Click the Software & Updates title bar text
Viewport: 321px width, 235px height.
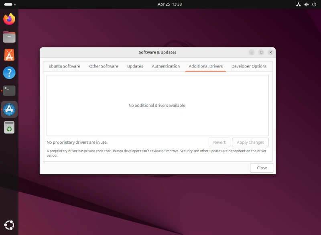click(x=157, y=52)
